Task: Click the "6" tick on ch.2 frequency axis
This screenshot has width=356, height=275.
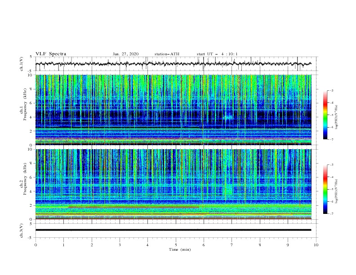Action: (x=31, y=177)
